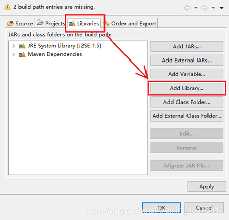This screenshot has height=220, width=229.
Task: Select the Maven Dependencies entry
Action: (55, 54)
